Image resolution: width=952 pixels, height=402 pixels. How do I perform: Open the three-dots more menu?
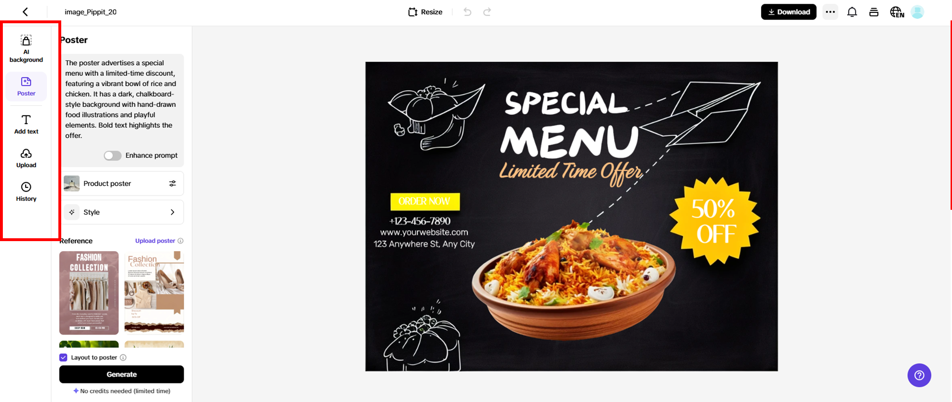(830, 12)
